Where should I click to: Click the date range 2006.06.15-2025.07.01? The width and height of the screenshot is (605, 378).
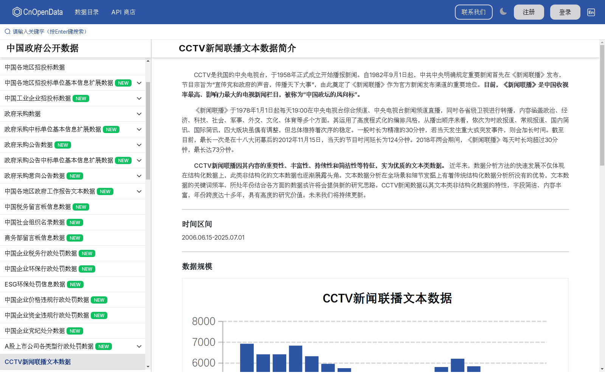[x=213, y=237]
